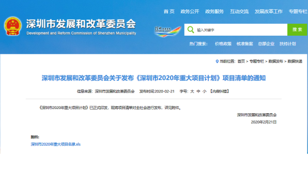Go to 数据发布 in the breadcrumb
Image resolution: width=308 pixels, height=186 pixels.
coord(275,61)
